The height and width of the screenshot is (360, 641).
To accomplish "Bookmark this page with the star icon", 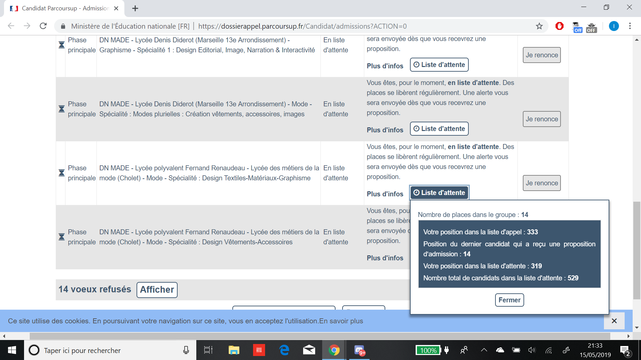I will coord(539,26).
